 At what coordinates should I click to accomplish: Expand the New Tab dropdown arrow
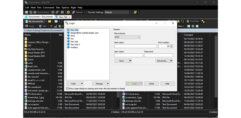tap(69, 17)
